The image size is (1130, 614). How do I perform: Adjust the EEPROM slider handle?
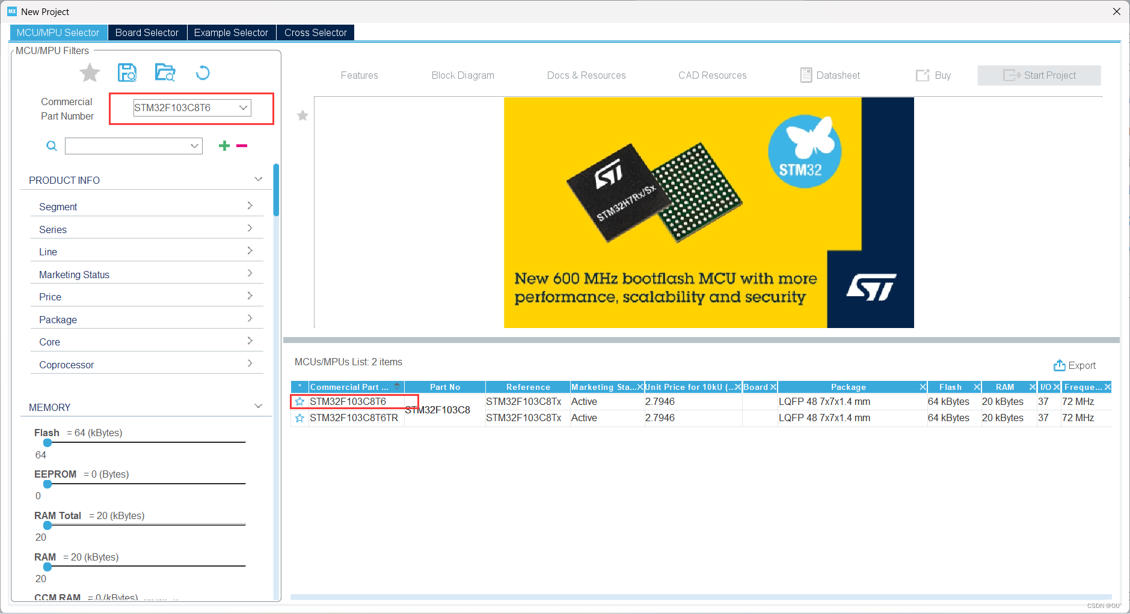[47, 484]
